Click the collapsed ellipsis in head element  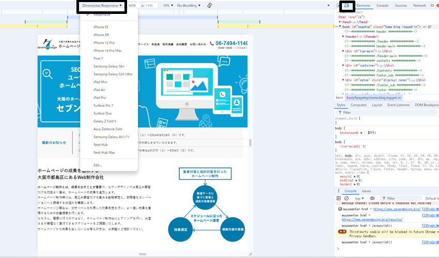[x=354, y=22]
